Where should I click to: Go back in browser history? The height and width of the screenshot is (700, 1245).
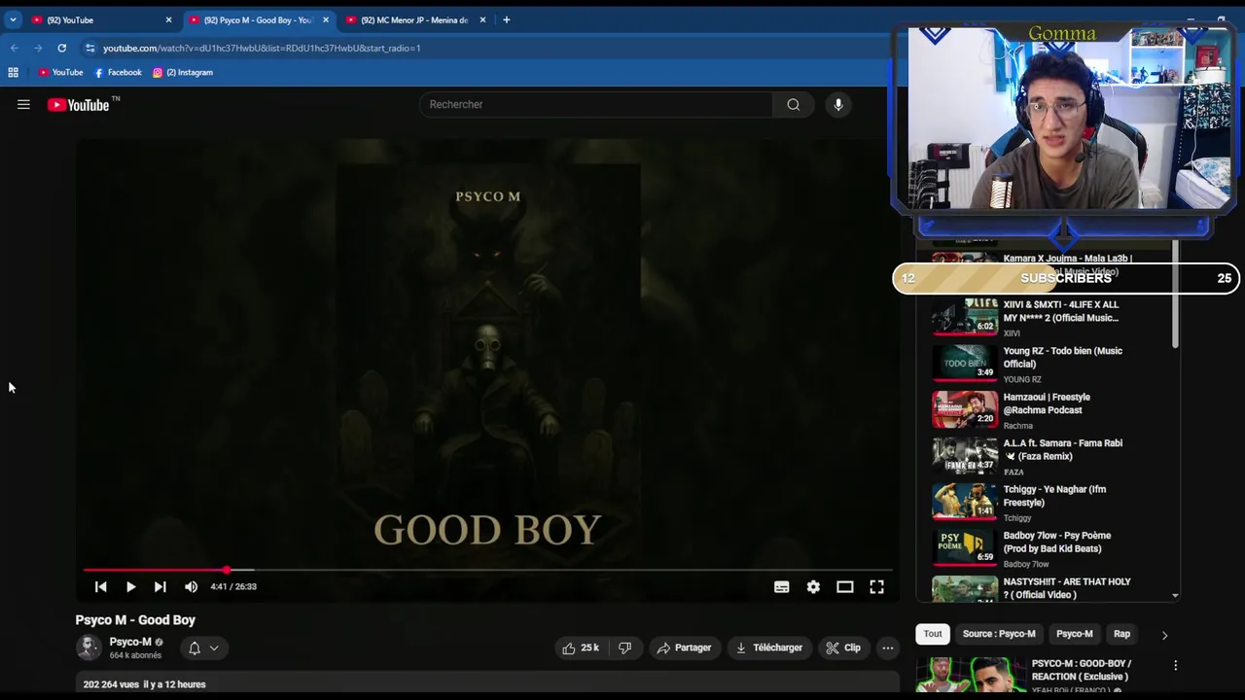[x=15, y=48]
